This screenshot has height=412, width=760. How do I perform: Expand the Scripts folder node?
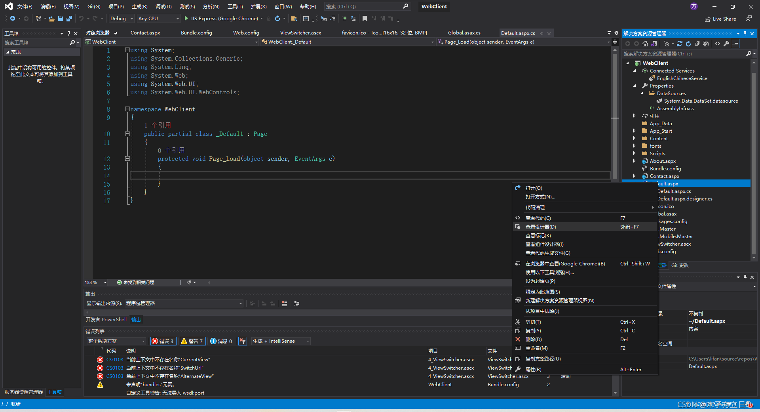(x=635, y=154)
